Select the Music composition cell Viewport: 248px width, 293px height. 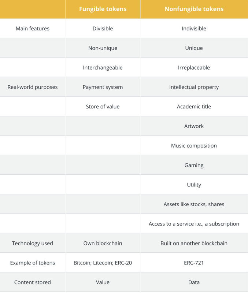click(194, 145)
